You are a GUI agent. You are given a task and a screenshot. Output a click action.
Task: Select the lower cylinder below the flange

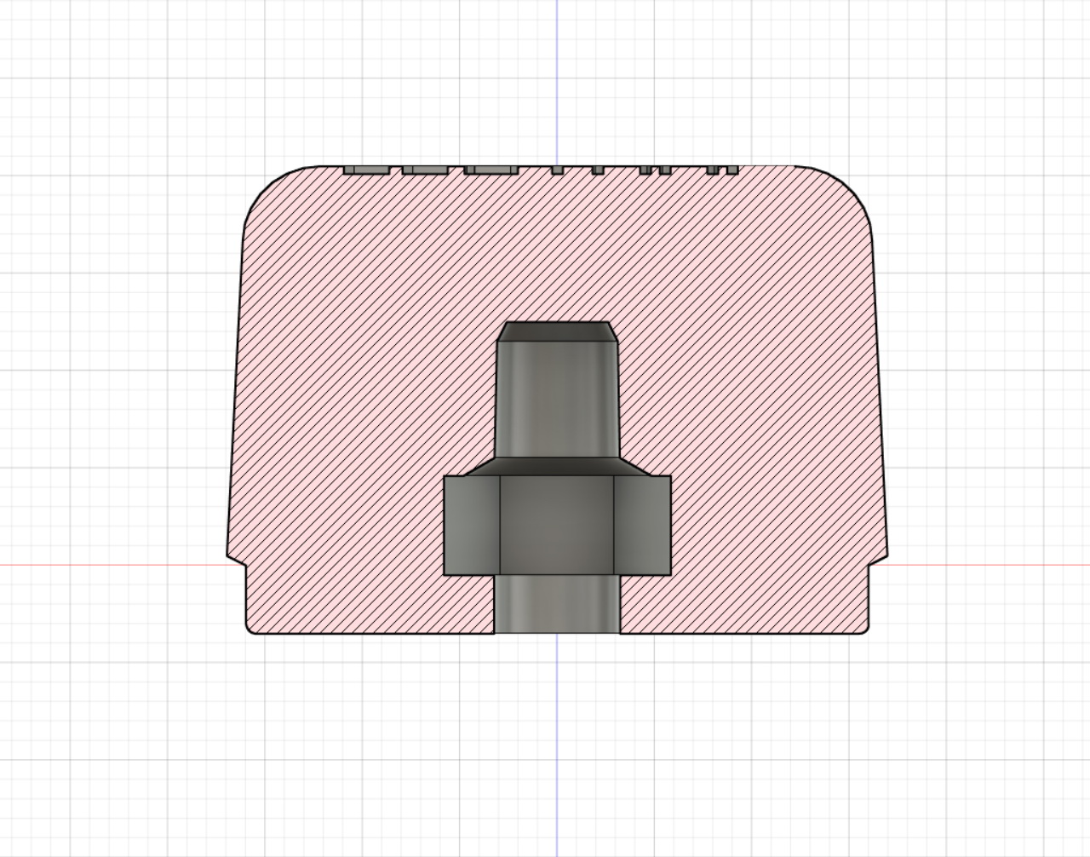pos(558,605)
